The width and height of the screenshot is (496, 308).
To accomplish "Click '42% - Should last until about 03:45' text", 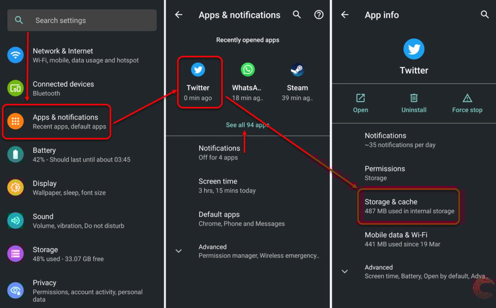I will [81, 159].
